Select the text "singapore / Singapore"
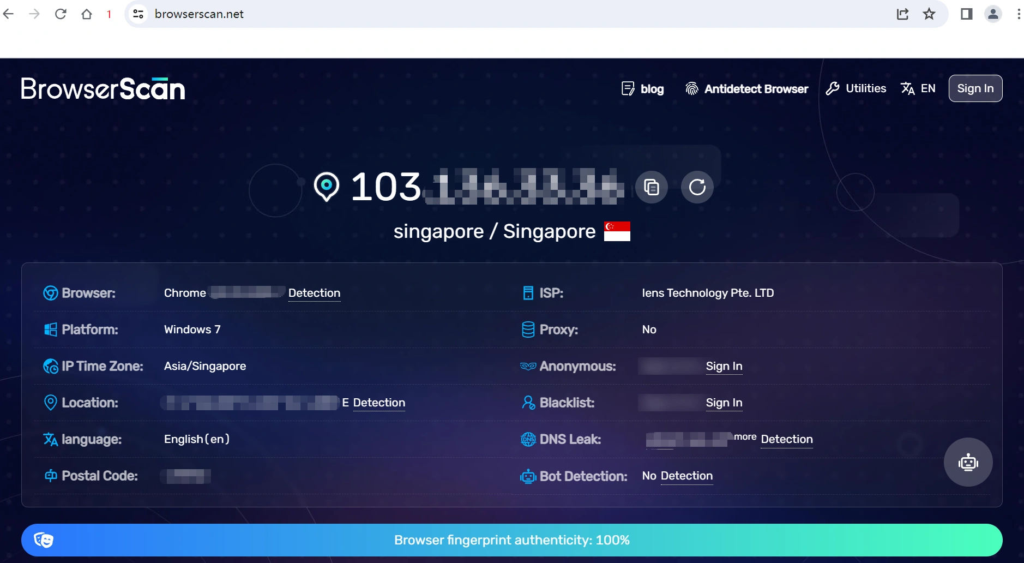 coord(495,231)
